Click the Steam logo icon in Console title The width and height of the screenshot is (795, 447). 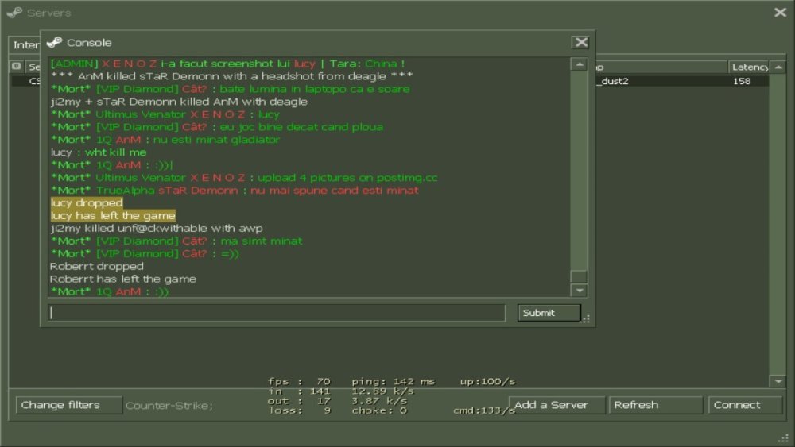(x=54, y=43)
